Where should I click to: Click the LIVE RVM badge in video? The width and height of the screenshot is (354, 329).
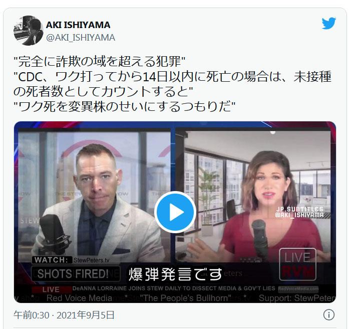click(x=297, y=264)
